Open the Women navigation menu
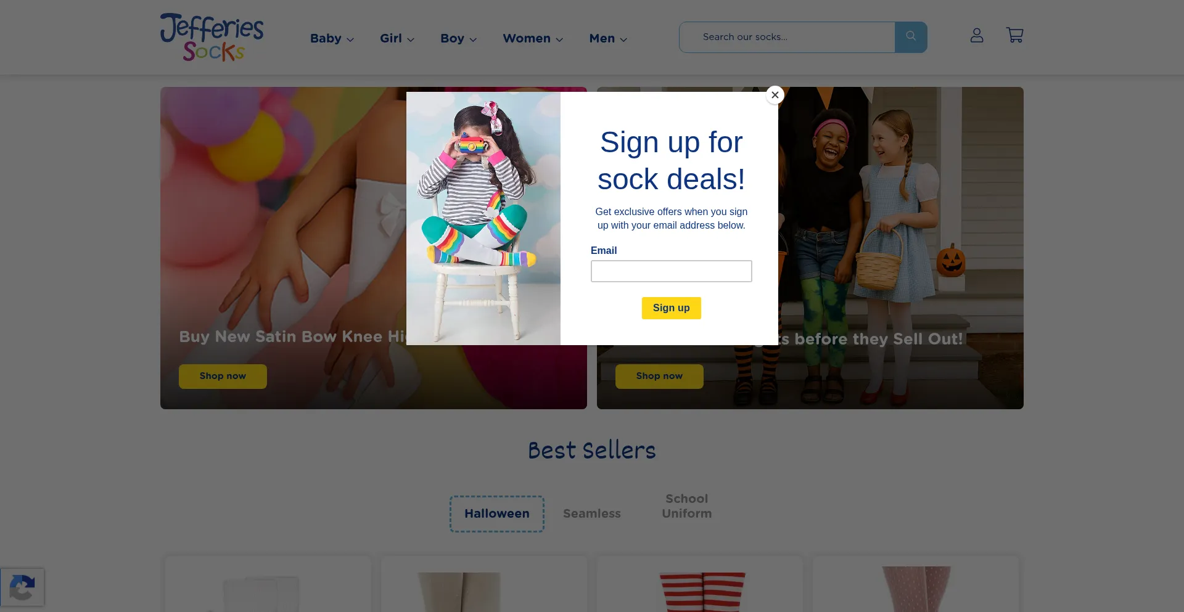 [x=533, y=38]
